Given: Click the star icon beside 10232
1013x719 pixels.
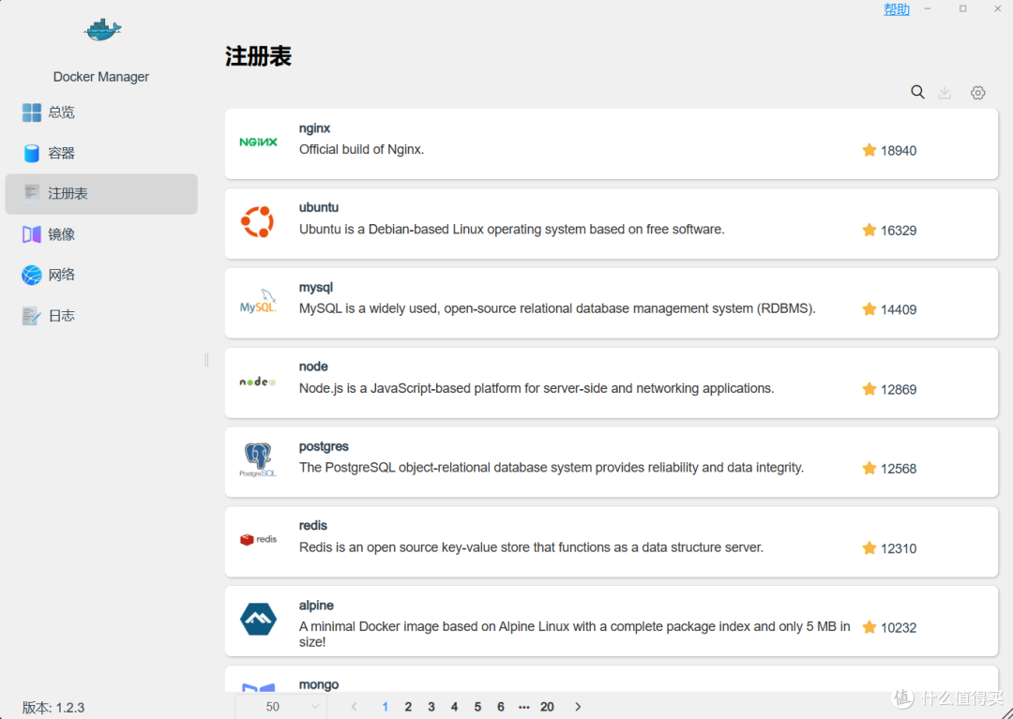Looking at the screenshot, I should [x=869, y=627].
